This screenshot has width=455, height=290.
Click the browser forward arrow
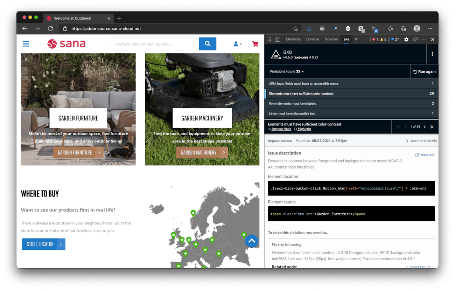(x=37, y=29)
